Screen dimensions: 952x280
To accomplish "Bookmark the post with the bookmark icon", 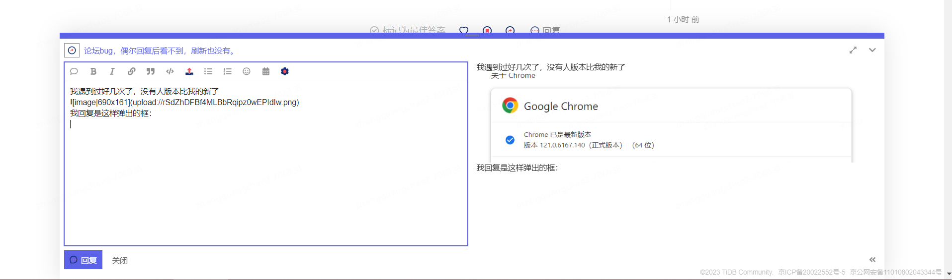I will click(487, 30).
